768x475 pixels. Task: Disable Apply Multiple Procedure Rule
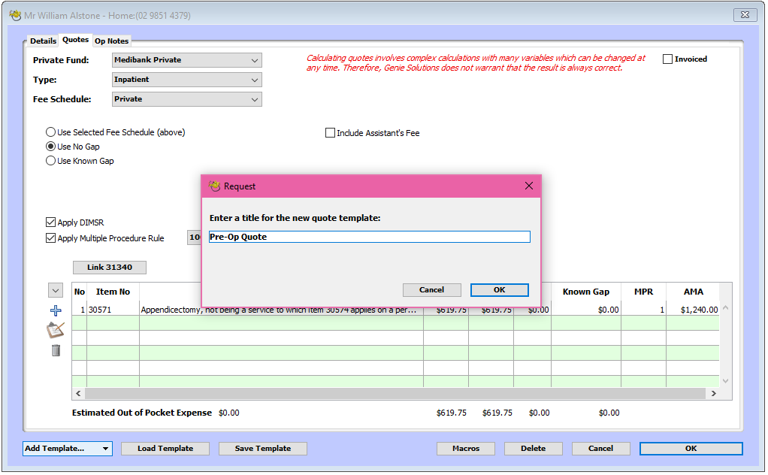pos(50,238)
